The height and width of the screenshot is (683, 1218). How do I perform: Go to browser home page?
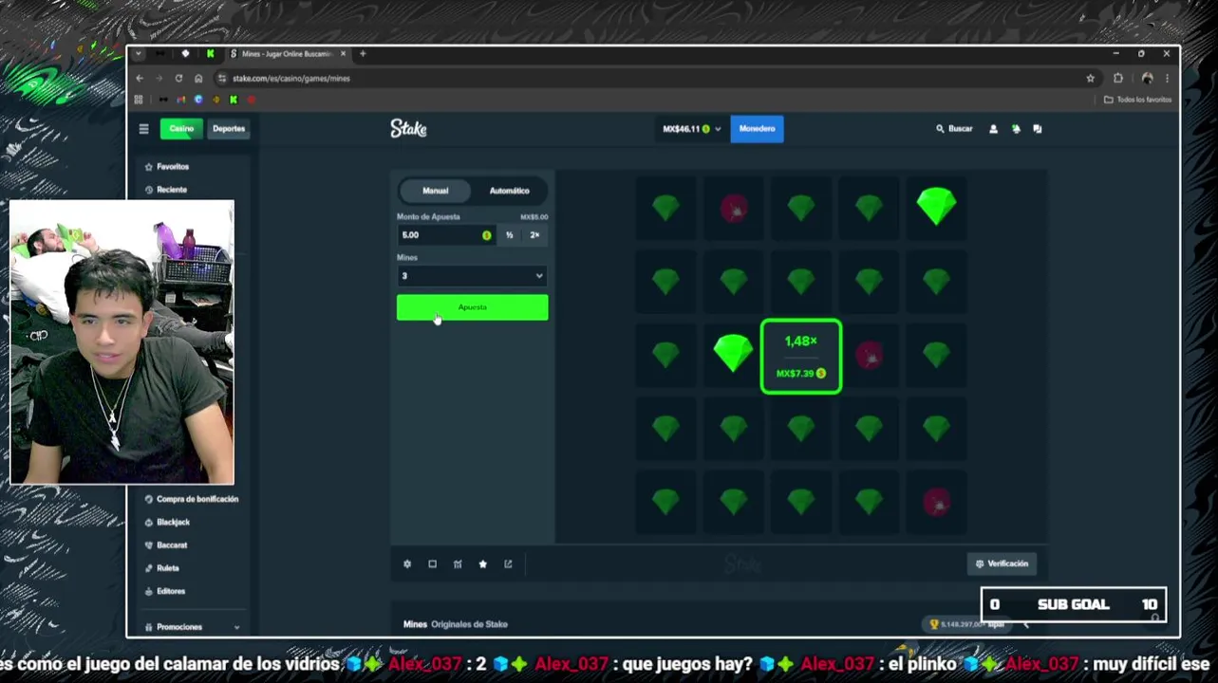(198, 78)
